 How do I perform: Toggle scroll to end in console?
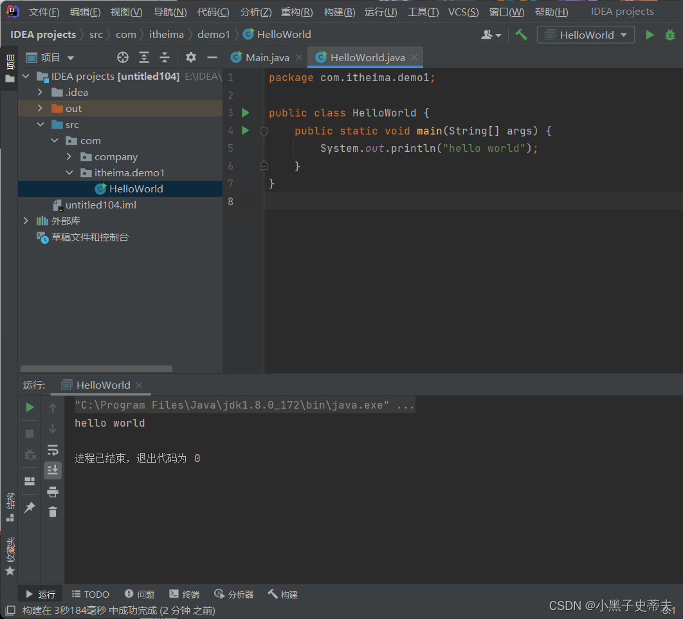(x=53, y=470)
